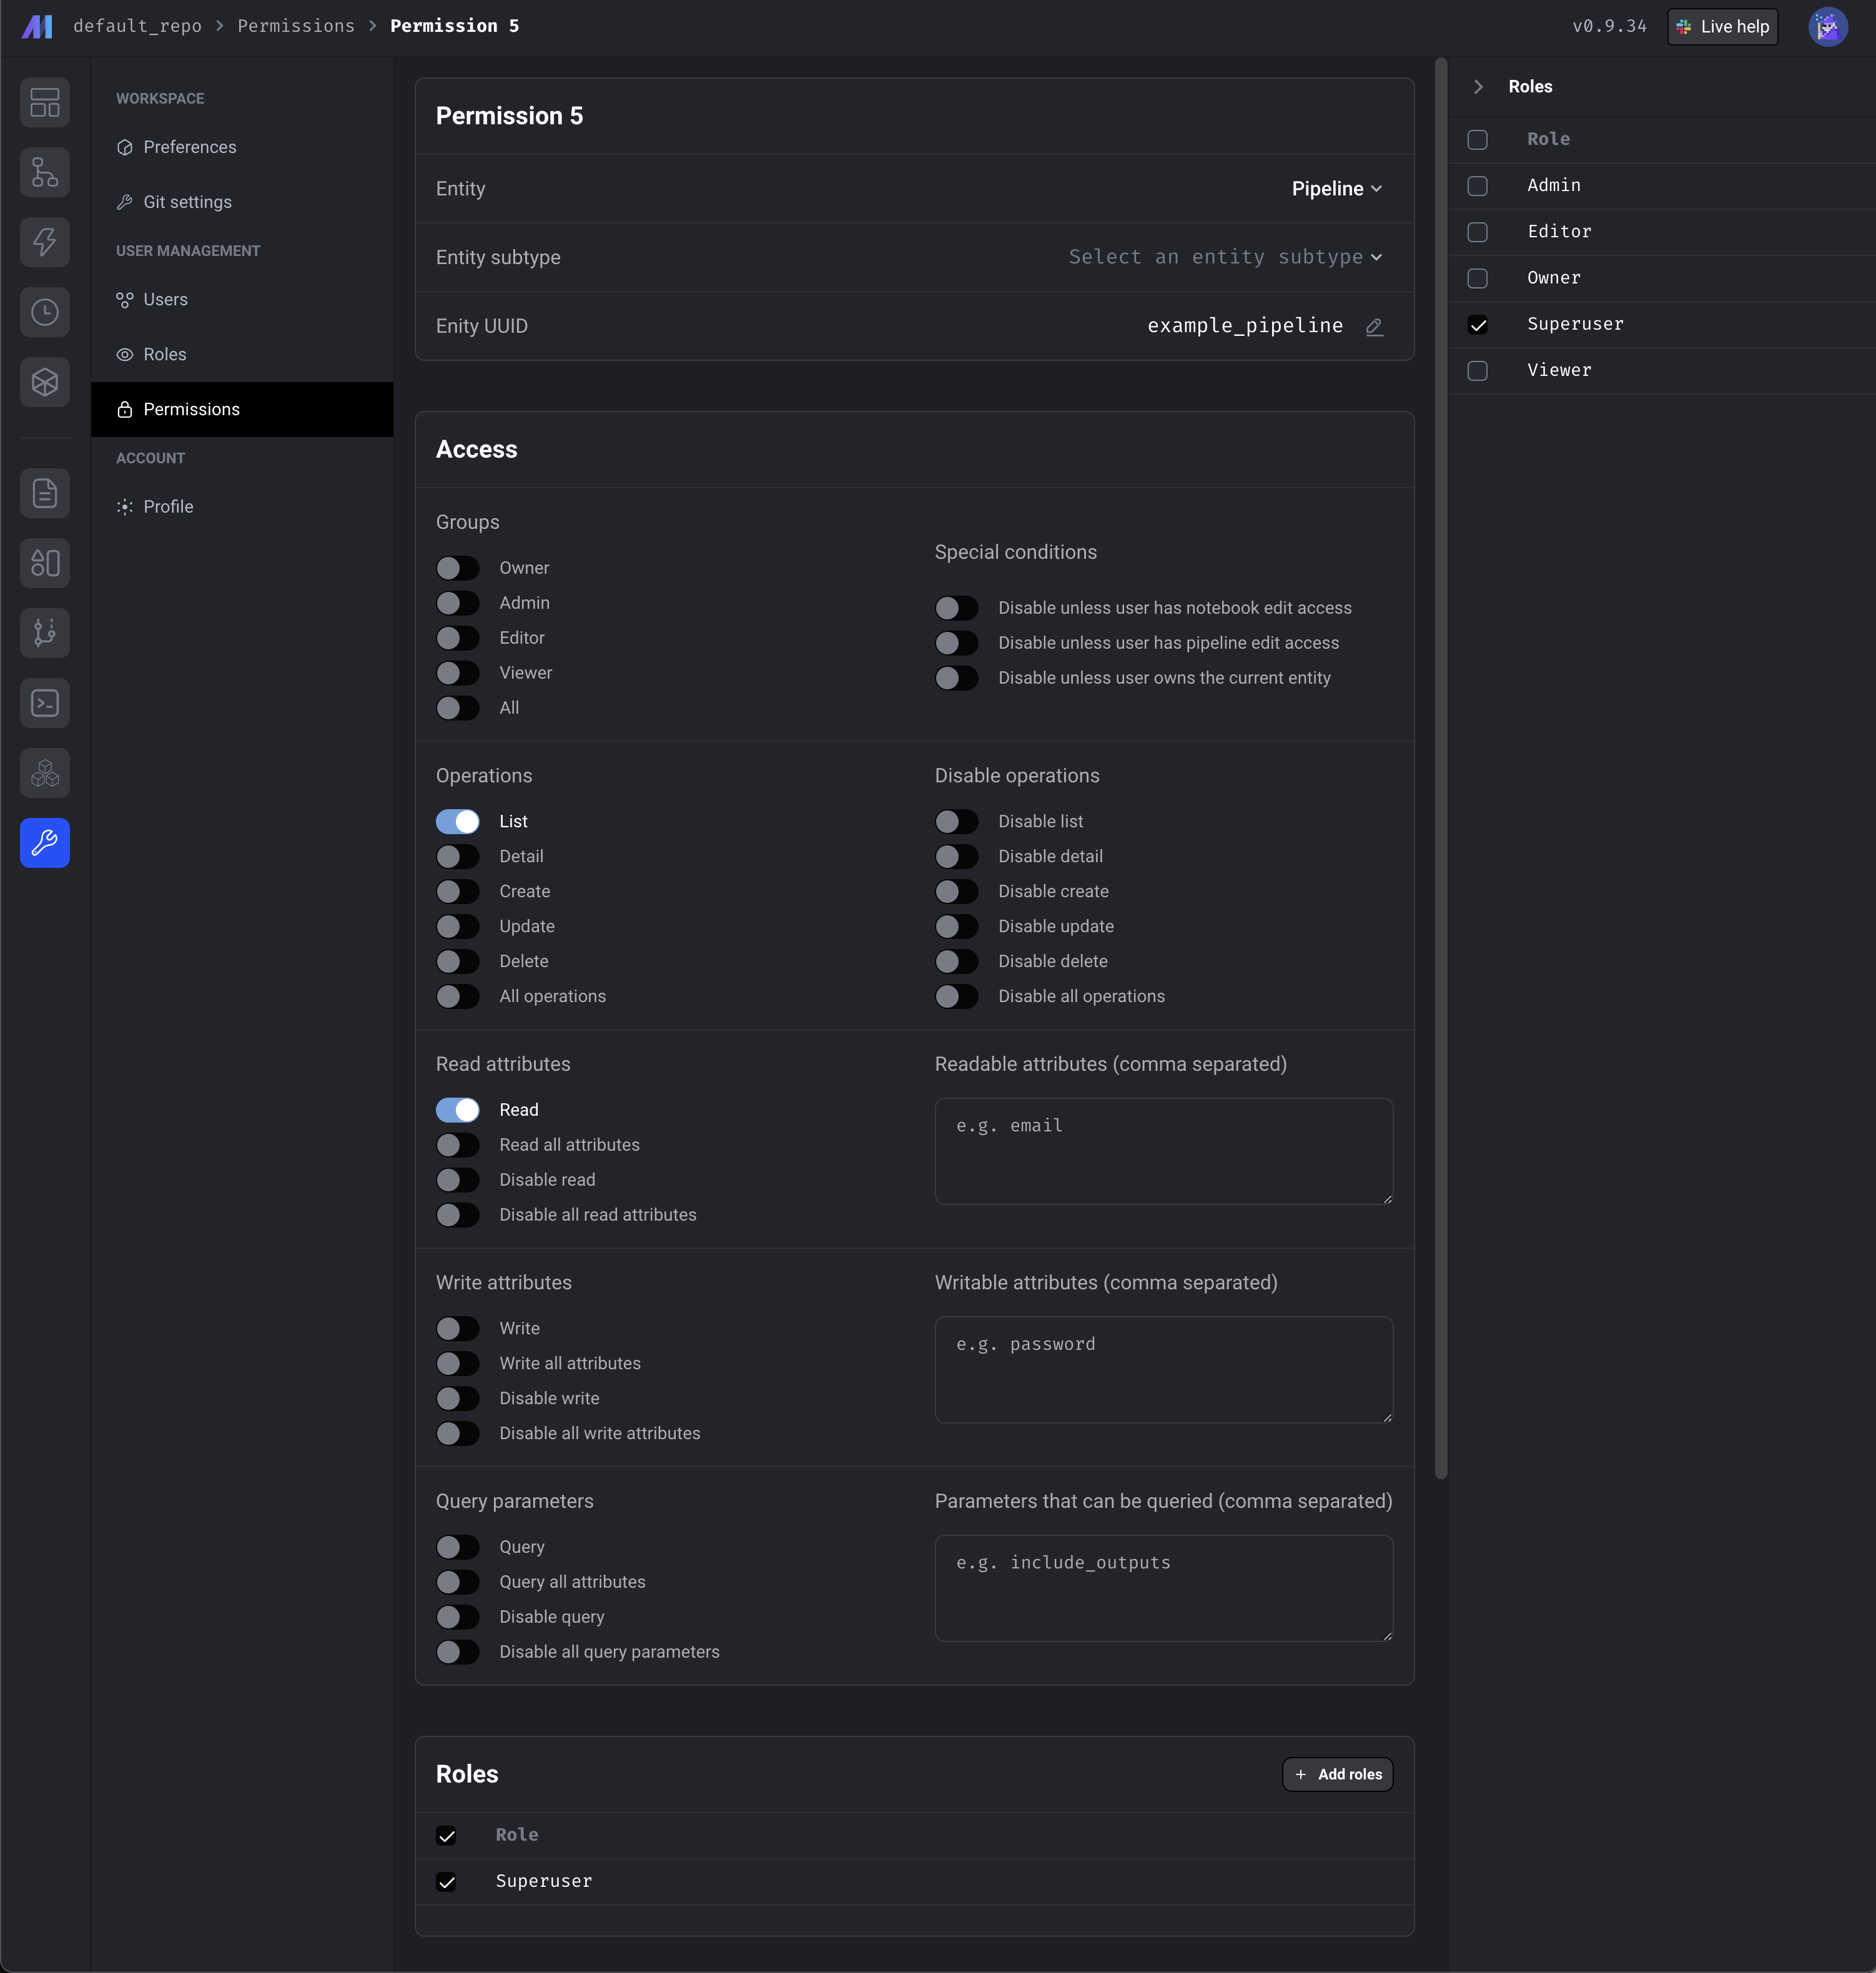Open the Entity Pipeline dropdown
This screenshot has width=1876, height=1973.
pos(1336,189)
